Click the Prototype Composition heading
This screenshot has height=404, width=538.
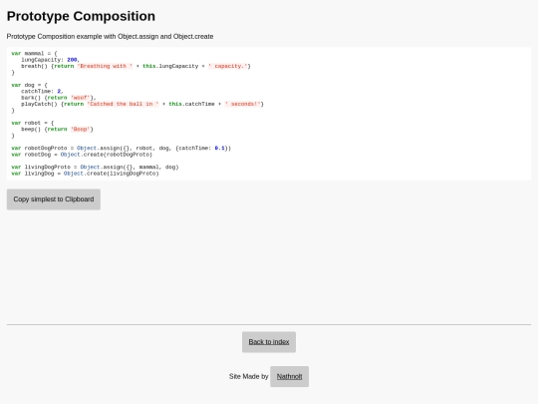(x=81, y=16)
